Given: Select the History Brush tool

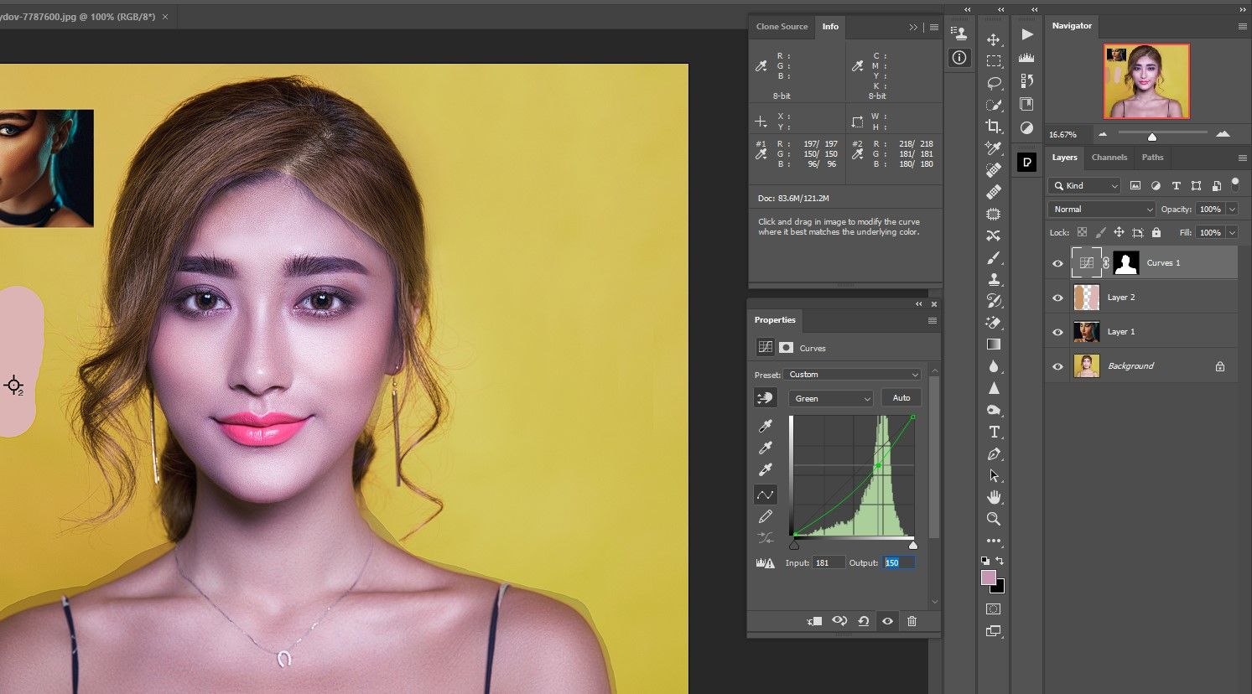Looking at the screenshot, I should 994,301.
